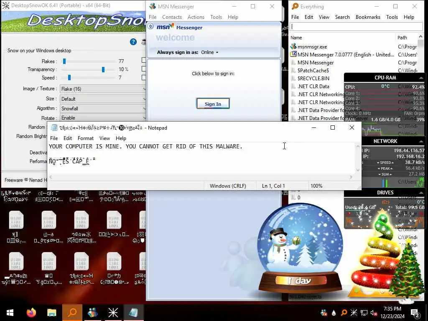Screen dimensions: 428x321
Task: Click the blue help icon in DesktopSnowOK
Action: [133, 42]
